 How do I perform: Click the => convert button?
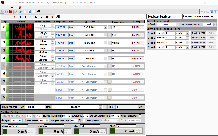[112, 107]
